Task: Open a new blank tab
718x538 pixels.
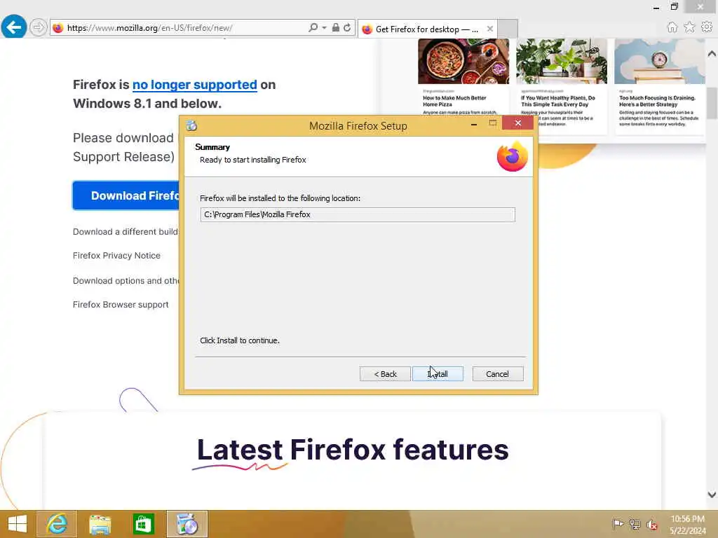Action: click(x=508, y=29)
